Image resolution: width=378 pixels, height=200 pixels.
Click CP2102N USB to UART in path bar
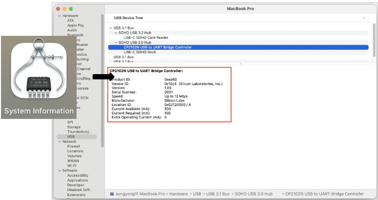point(324,194)
